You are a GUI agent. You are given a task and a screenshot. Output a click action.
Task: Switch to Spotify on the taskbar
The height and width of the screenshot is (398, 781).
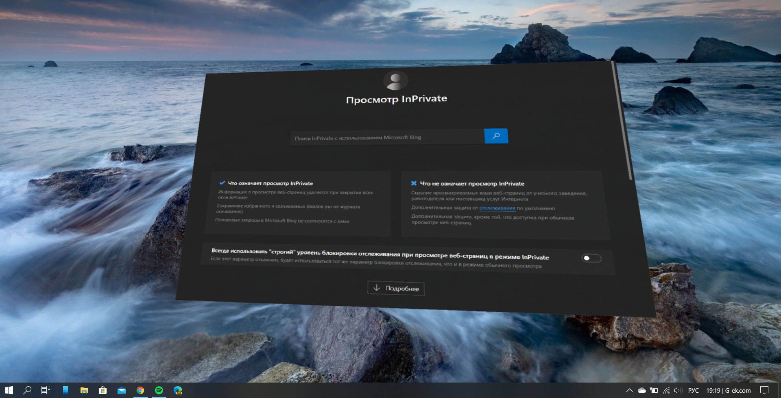(x=159, y=390)
